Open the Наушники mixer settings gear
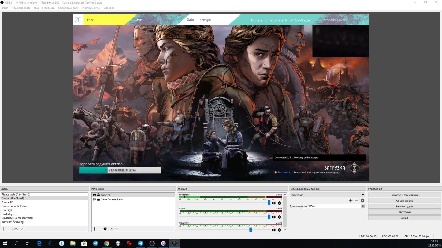Screen dimensions: 442x248 [279, 230]
